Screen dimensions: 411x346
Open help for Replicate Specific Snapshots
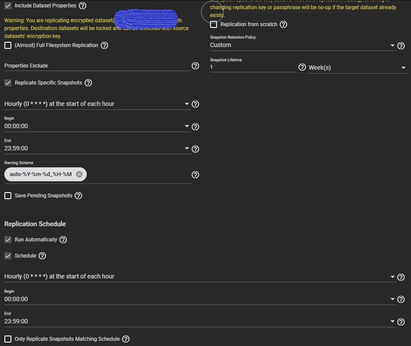tap(88, 83)
